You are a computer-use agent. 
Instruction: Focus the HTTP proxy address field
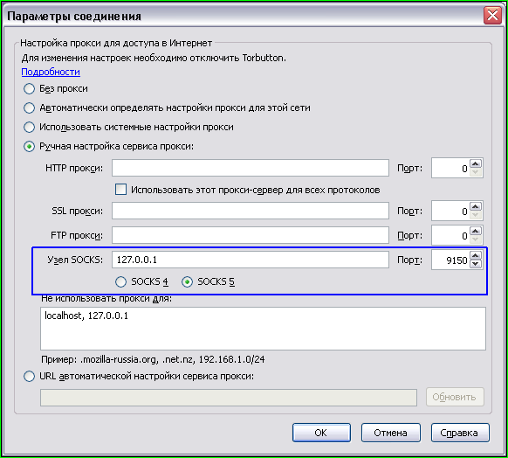251,168
